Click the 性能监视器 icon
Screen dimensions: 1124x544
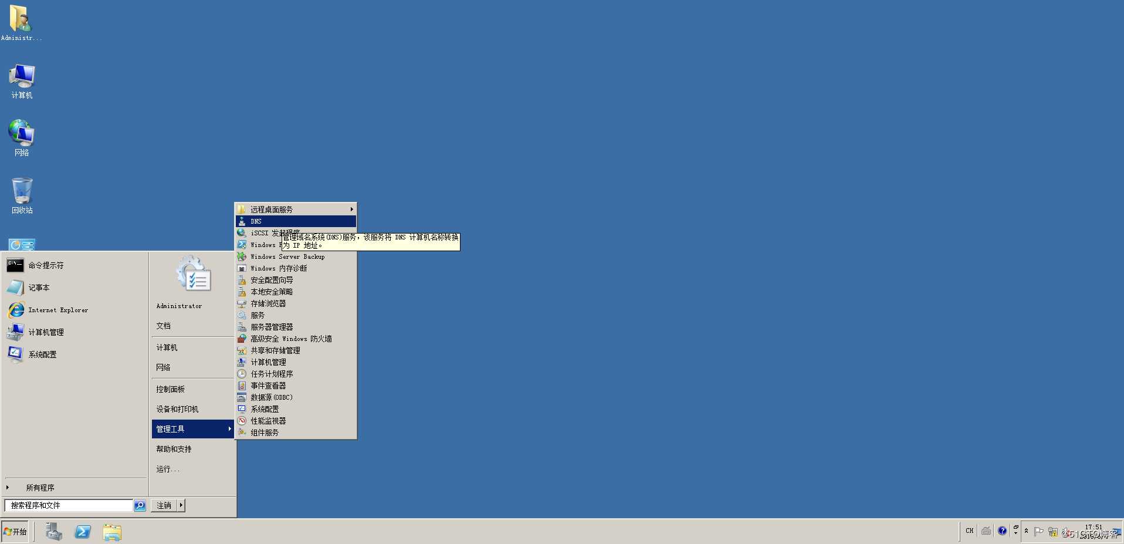tap(242, 421)
